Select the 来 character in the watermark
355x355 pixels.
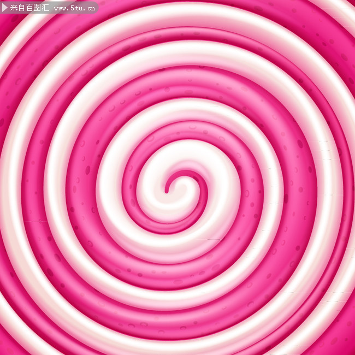tap(14, 8)
